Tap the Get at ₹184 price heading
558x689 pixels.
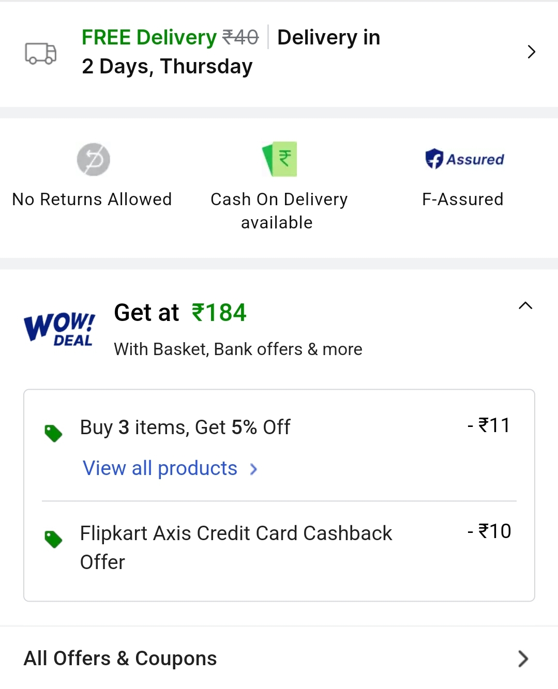[180, 313]
